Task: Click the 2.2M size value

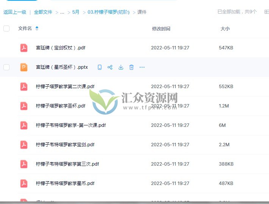Action: (x=224, y=144)
